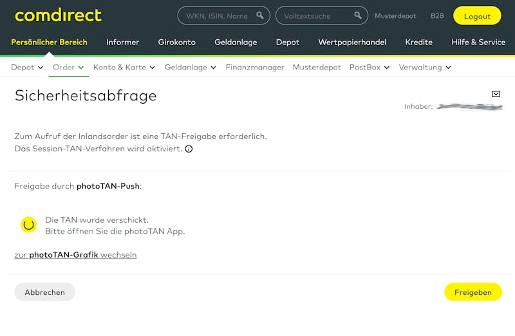This screenshot has width=515, height=336.
Task: Expand the PostBox dropdown
Action: pyautogui.click(x=370, y=68)
